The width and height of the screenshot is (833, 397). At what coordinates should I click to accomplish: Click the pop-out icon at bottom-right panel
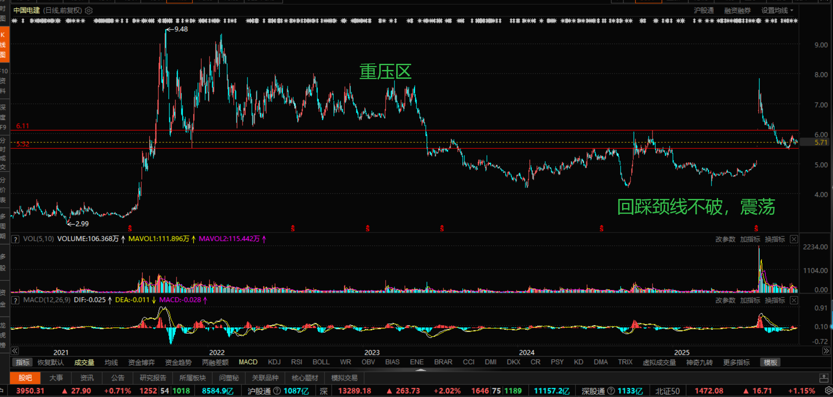click(x=824, y=378)
